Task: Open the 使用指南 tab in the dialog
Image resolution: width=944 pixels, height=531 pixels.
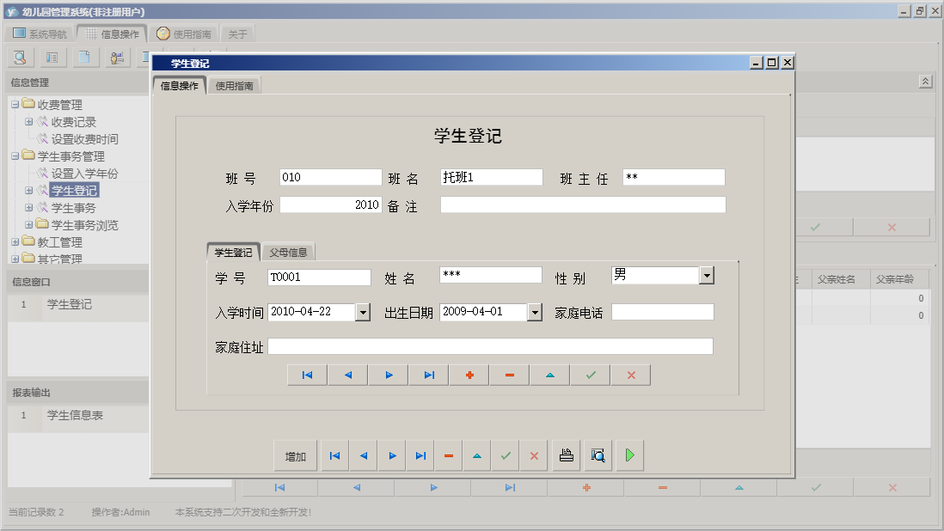Action: pos(232,85)
